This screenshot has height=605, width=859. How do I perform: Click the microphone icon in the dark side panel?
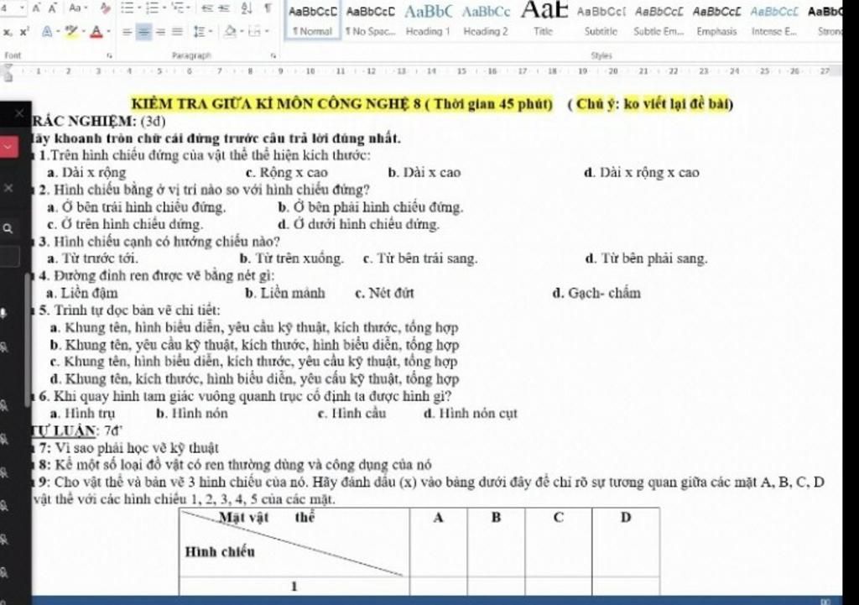4,313
